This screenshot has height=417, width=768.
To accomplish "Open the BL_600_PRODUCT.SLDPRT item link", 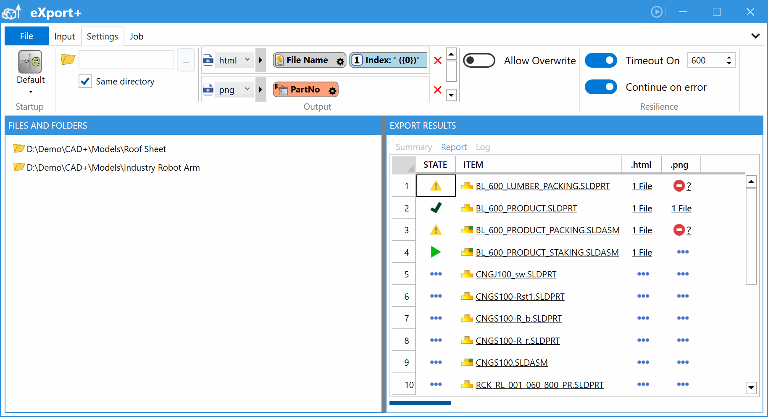I will pyautogui.click(x=526, y=208).
